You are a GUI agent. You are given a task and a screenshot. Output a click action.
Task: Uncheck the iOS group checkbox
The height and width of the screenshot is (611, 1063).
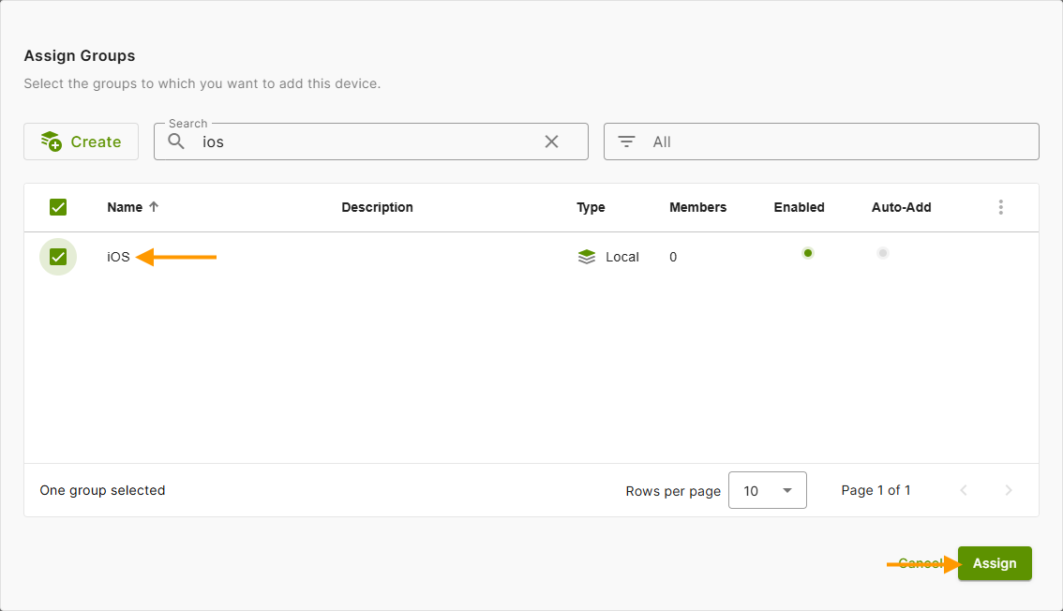(57, 256)
